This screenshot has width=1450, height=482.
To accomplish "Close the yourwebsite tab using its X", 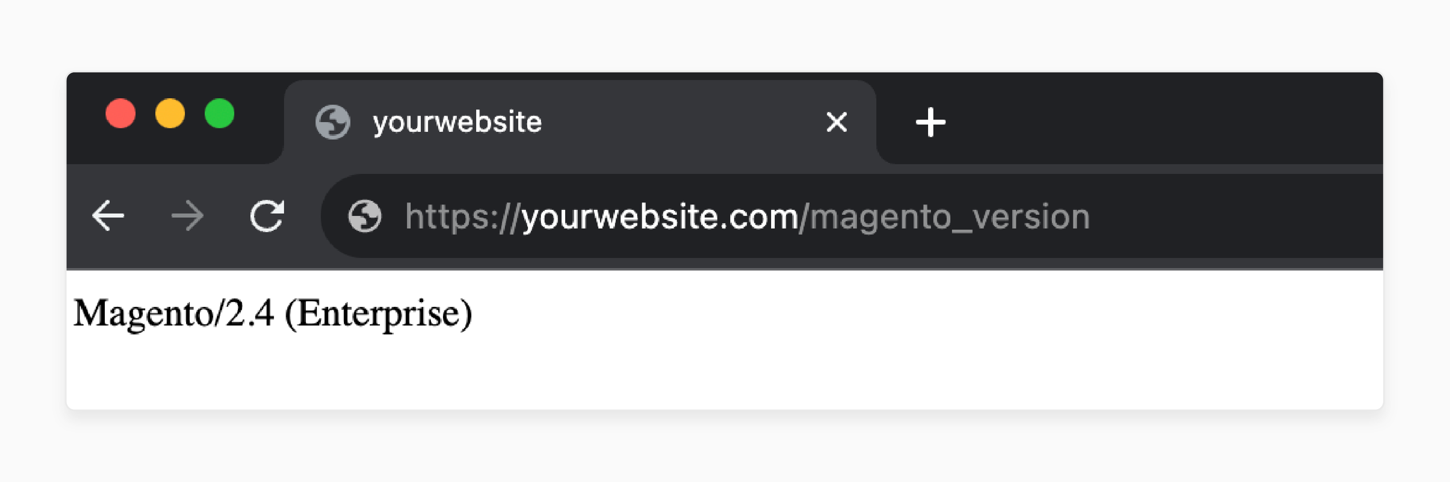I will tap(836, 121).
